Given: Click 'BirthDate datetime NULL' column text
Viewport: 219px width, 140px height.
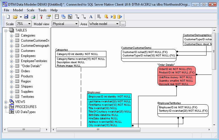Looking at the screenshot, I should point(104,115).
